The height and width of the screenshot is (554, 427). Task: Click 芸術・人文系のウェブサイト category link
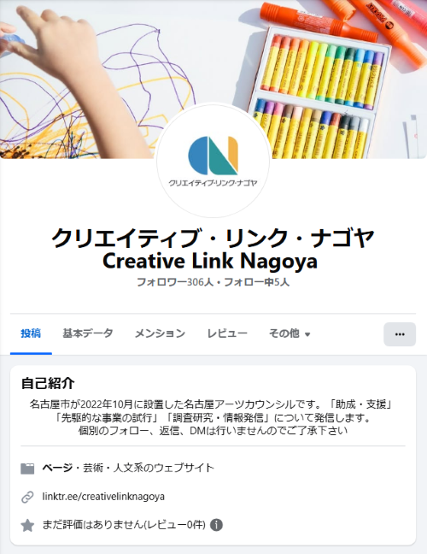click(149, 468)
